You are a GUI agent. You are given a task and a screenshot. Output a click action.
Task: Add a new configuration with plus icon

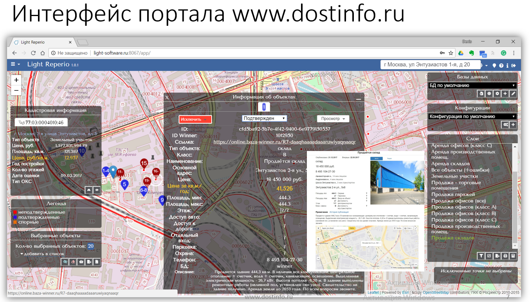[x=513, y=125]
